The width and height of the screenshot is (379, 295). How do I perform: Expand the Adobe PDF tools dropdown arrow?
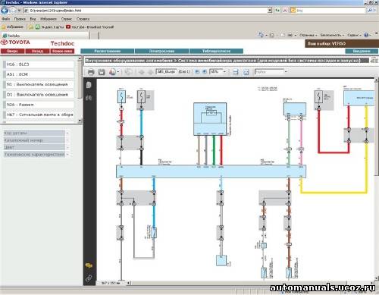[118, 72]
